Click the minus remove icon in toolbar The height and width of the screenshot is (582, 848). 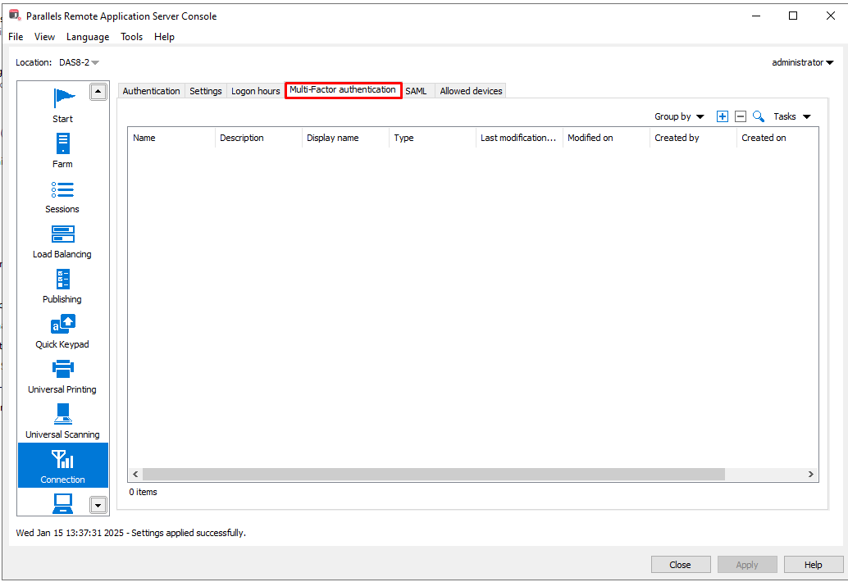point(740,116)
